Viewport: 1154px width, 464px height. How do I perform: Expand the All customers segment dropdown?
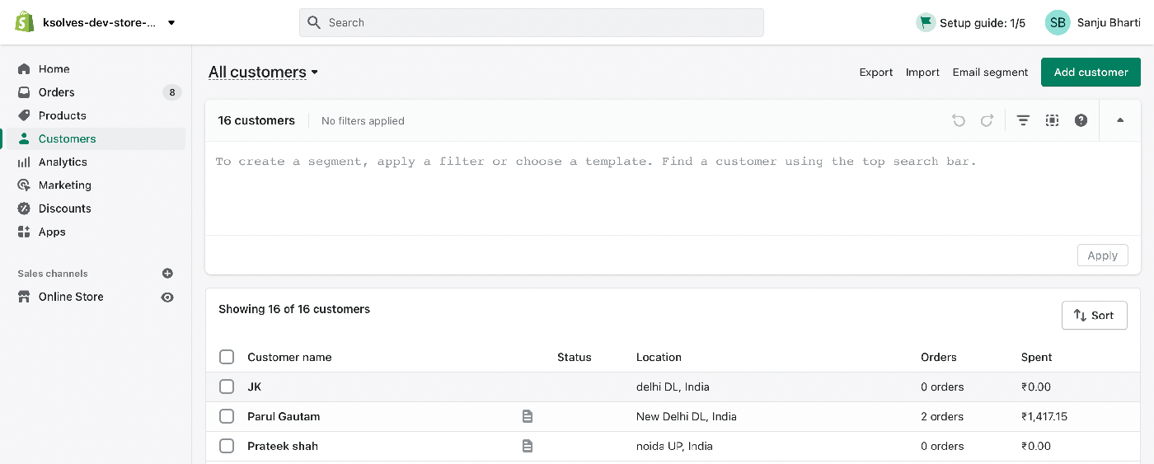pyautogui.click(x=263, y=72)
